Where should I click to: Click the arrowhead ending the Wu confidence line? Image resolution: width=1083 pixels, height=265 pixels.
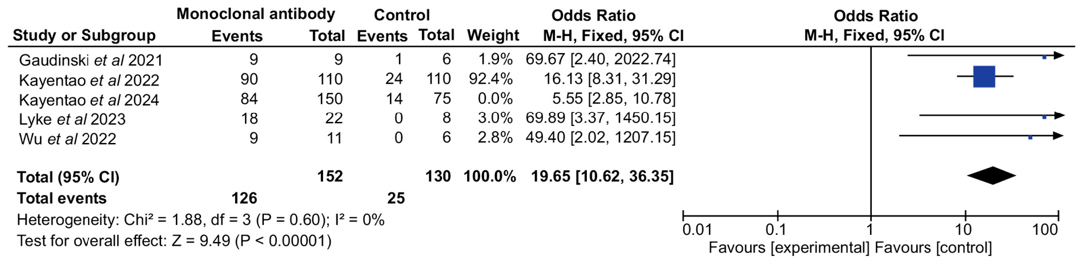coord(1058,136)
